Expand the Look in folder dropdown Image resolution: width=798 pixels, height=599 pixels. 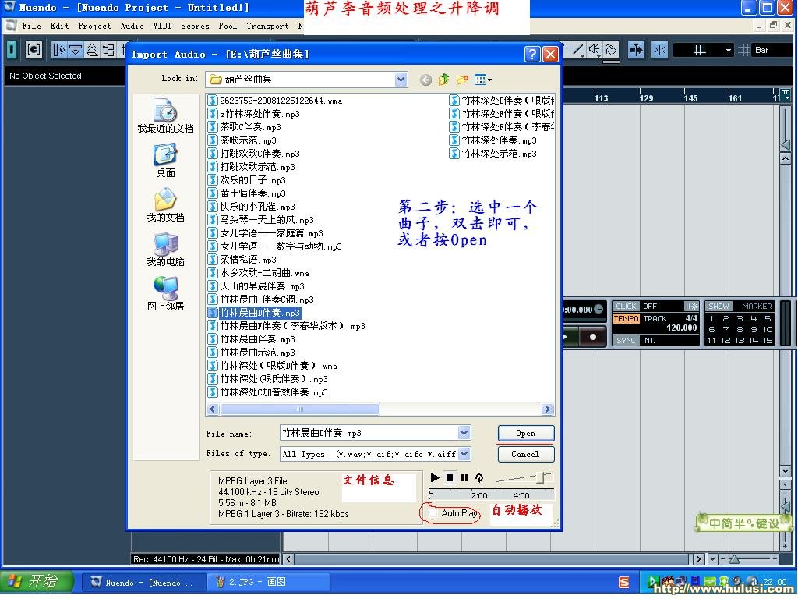(401, 80)
